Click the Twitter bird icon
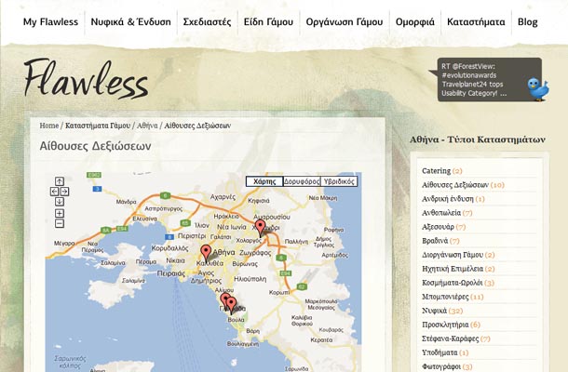This screenshot has height=372, width=568. (537, 88)
